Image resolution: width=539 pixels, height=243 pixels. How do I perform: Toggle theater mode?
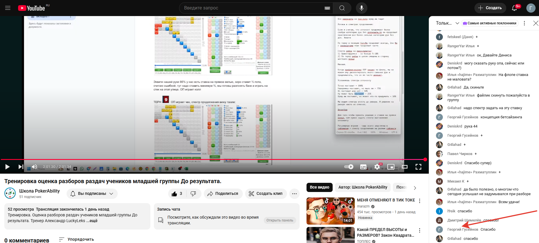(x=405, y=167)
